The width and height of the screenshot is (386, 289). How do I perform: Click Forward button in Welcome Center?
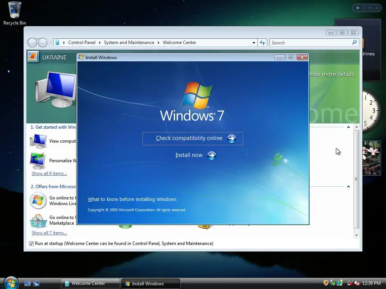click(43, 43)
